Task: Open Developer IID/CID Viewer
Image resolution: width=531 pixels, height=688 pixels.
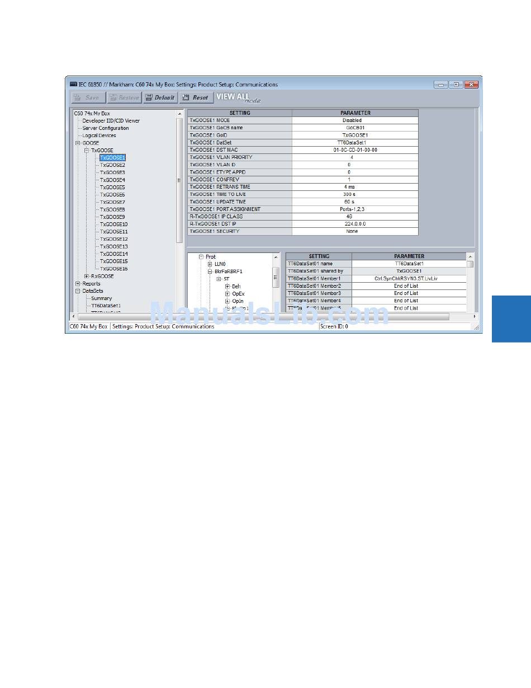Action: tap(111, 121)
